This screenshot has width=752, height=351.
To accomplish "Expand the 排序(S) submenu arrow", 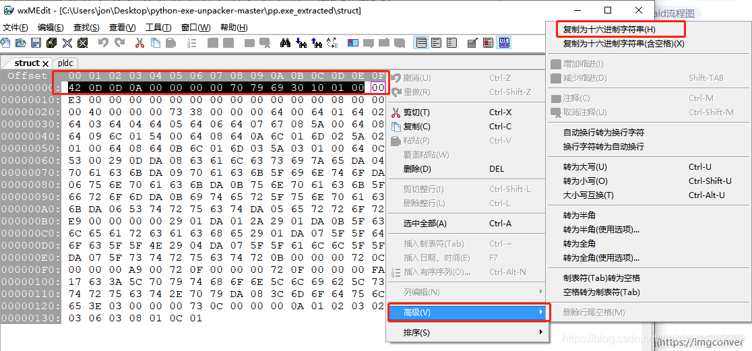I will click(541, 332).
